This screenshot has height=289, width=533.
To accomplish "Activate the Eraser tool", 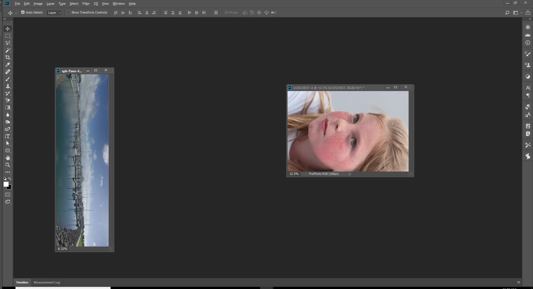I will (x=8, y=100).
